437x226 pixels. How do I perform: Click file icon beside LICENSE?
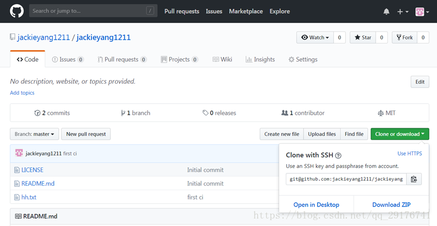17,170
